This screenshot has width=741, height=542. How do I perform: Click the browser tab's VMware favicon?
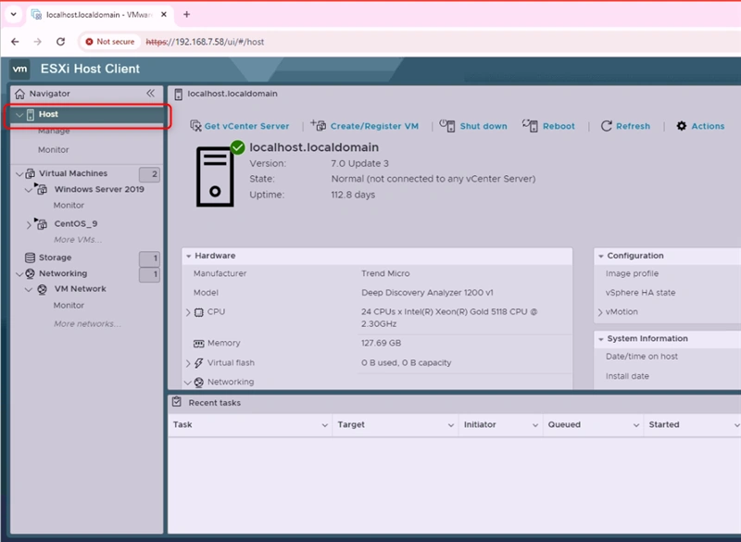[x=36, y=15]
